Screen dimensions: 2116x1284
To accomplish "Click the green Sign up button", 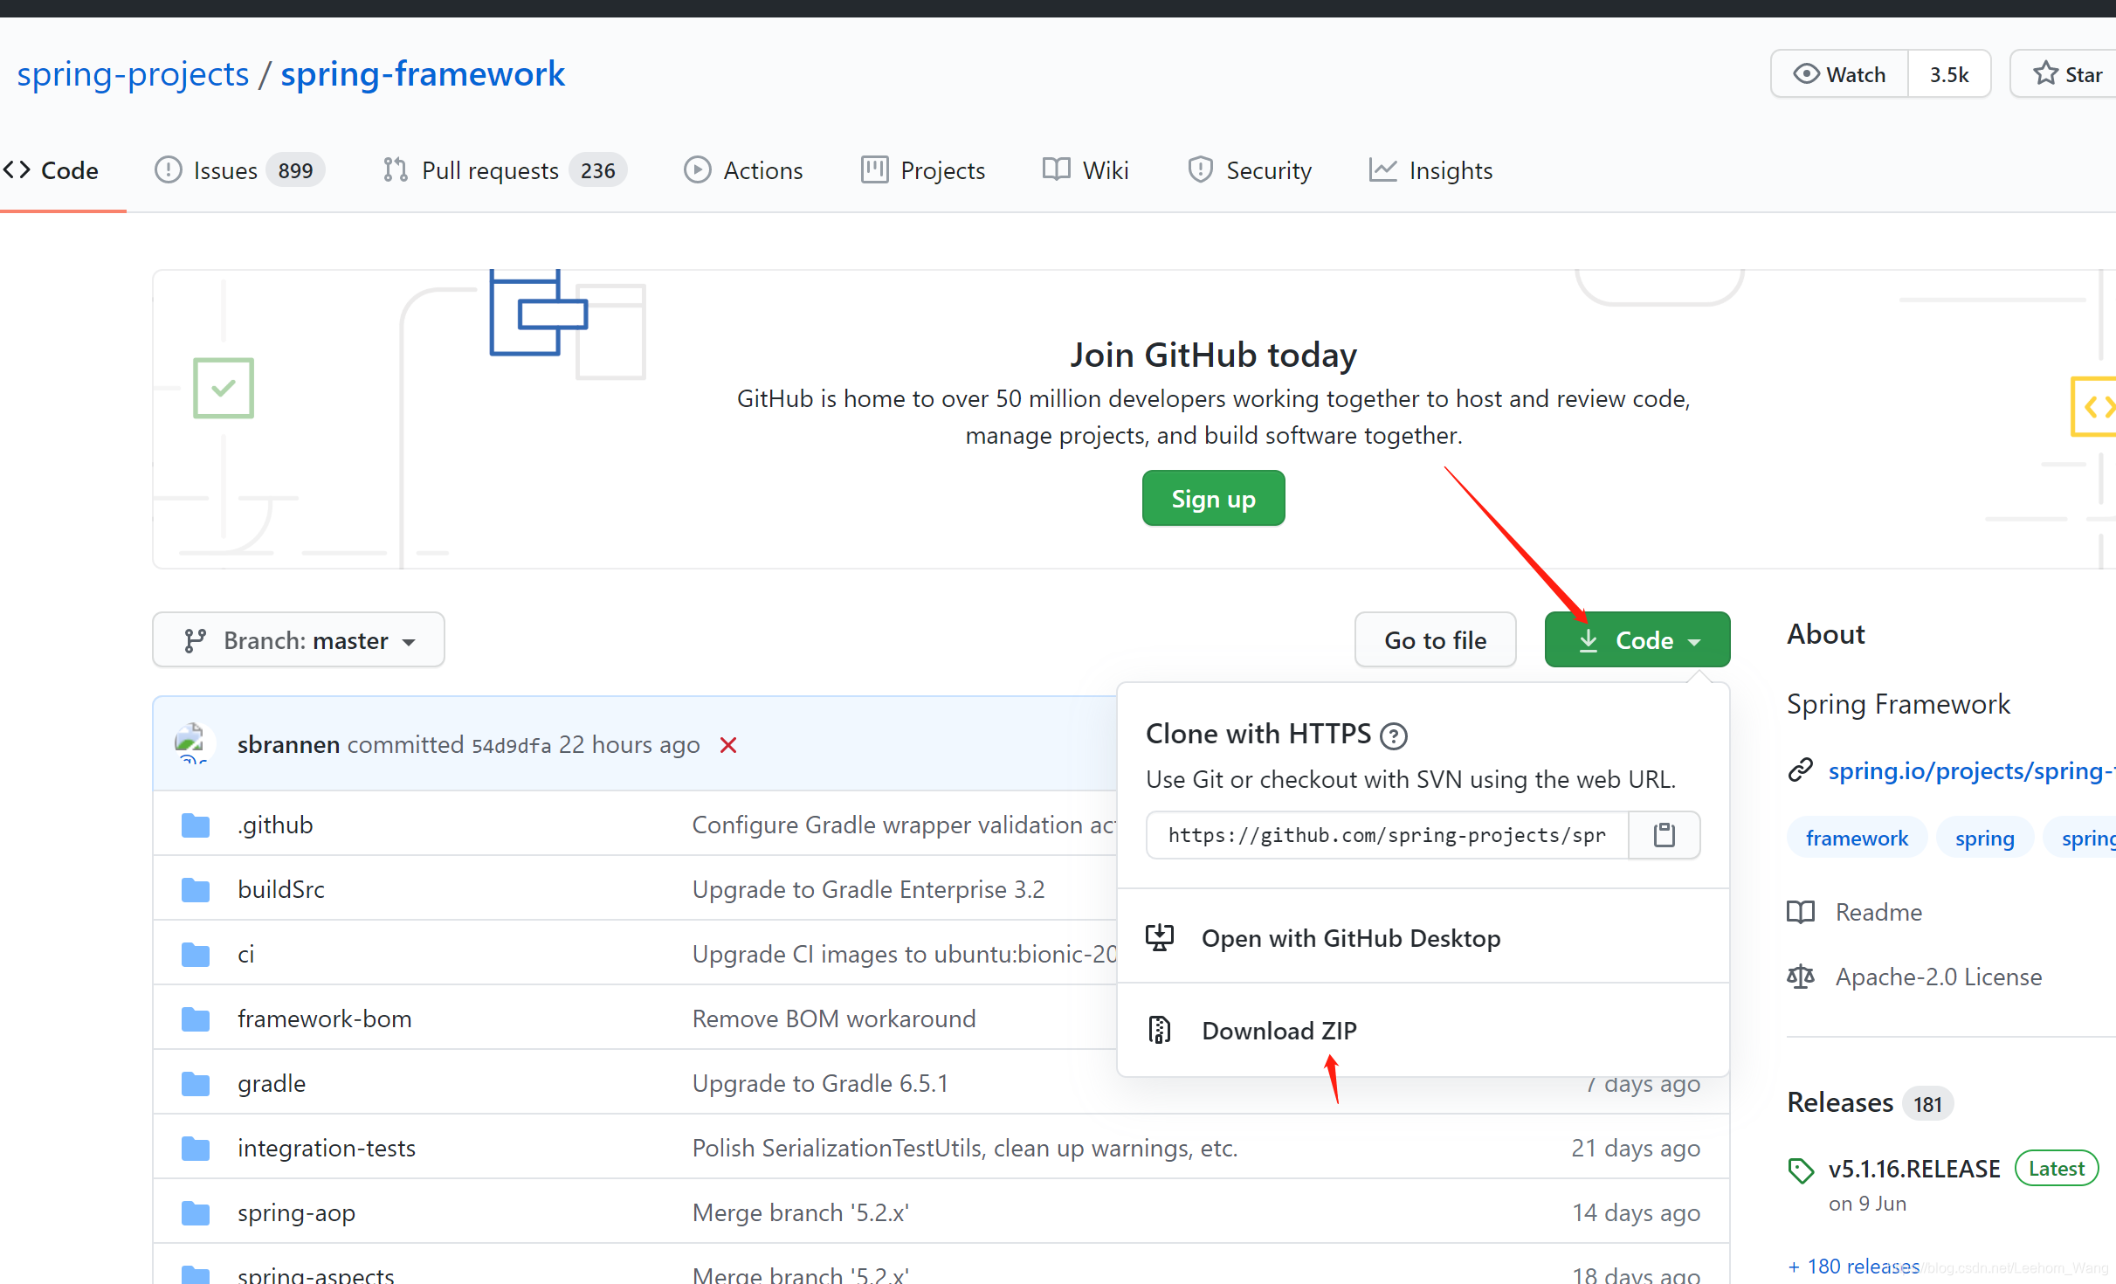I will 1213,499.
